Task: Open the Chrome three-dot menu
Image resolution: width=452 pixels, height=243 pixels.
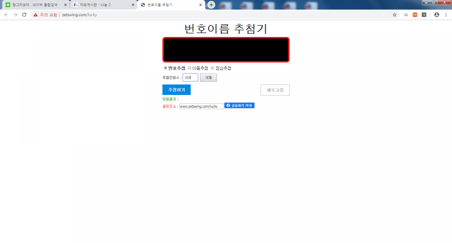Action: pyautogui.click(x=446, y=15)
